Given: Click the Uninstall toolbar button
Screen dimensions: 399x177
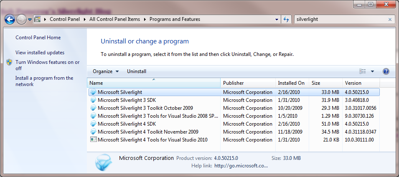Looking at the screenshot, I should (x=137, y=71).
